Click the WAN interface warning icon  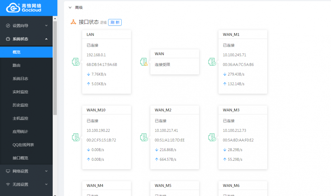click(144, 62)
